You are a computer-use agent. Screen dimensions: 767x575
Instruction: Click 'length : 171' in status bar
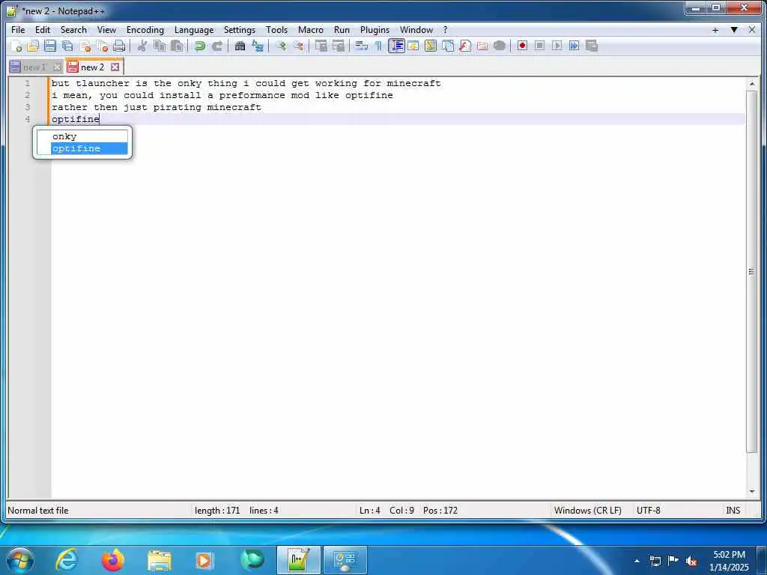(x=217, y=511)
